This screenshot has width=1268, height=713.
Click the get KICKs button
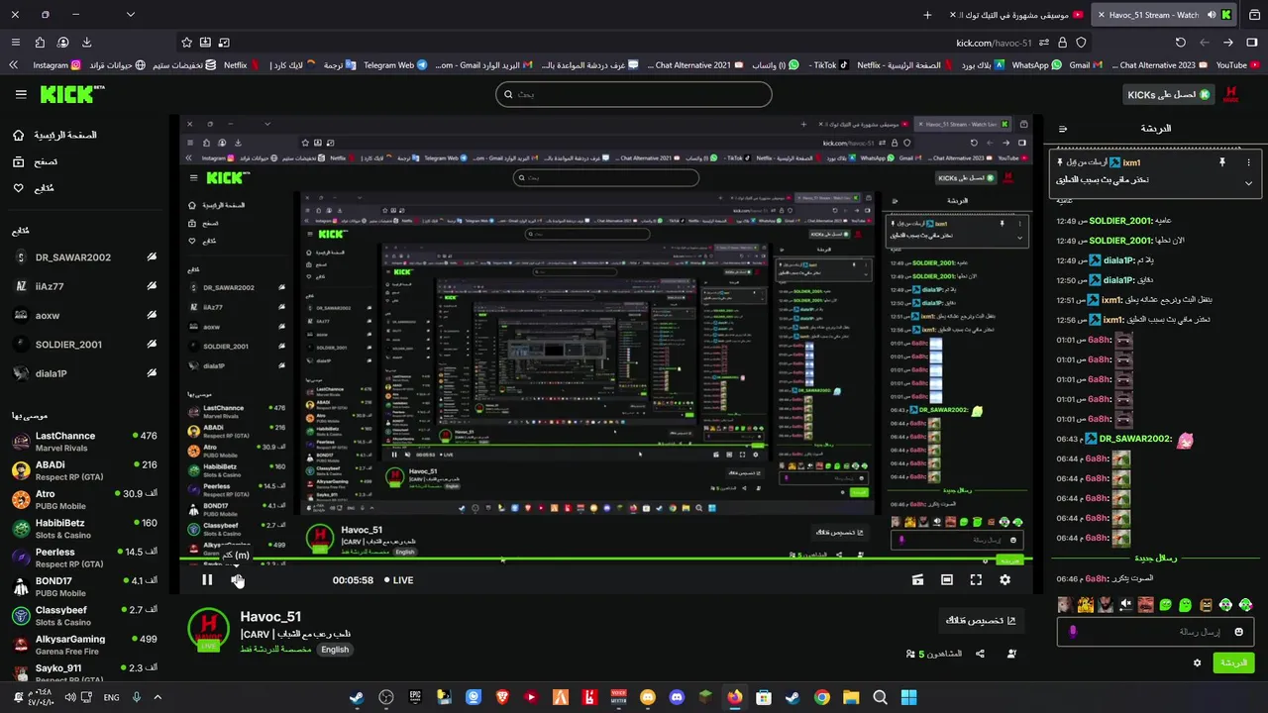(x=1169, y=94)
